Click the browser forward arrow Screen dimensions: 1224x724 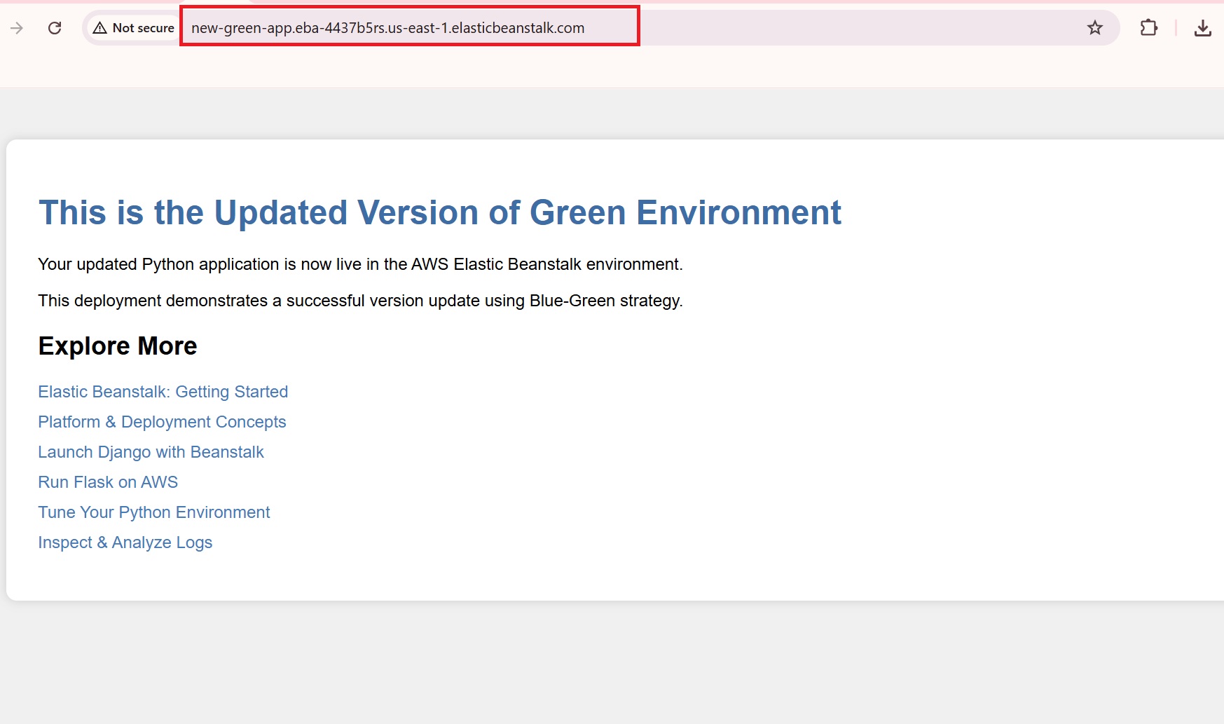coord(17,28)
